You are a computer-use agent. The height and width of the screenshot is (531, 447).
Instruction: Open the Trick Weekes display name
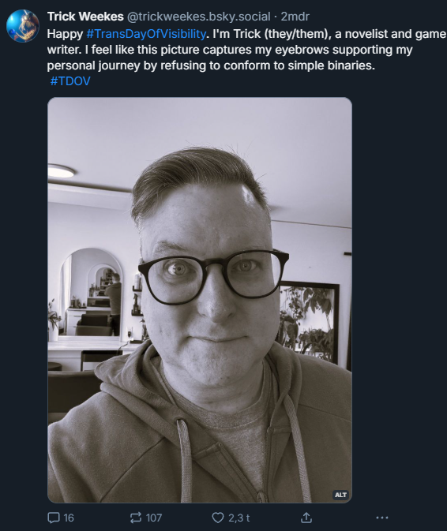85,17
